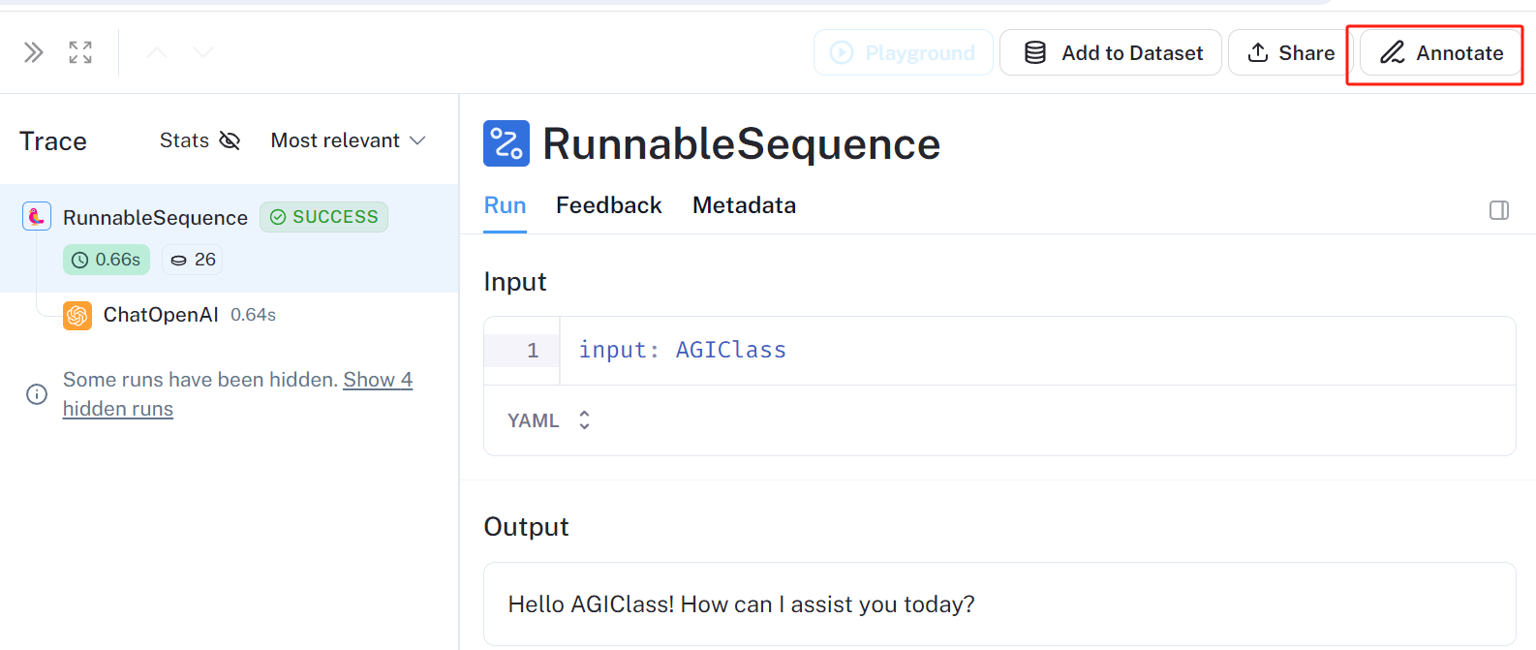Collapse the panel with the double chevron icon

click(34, 52)
